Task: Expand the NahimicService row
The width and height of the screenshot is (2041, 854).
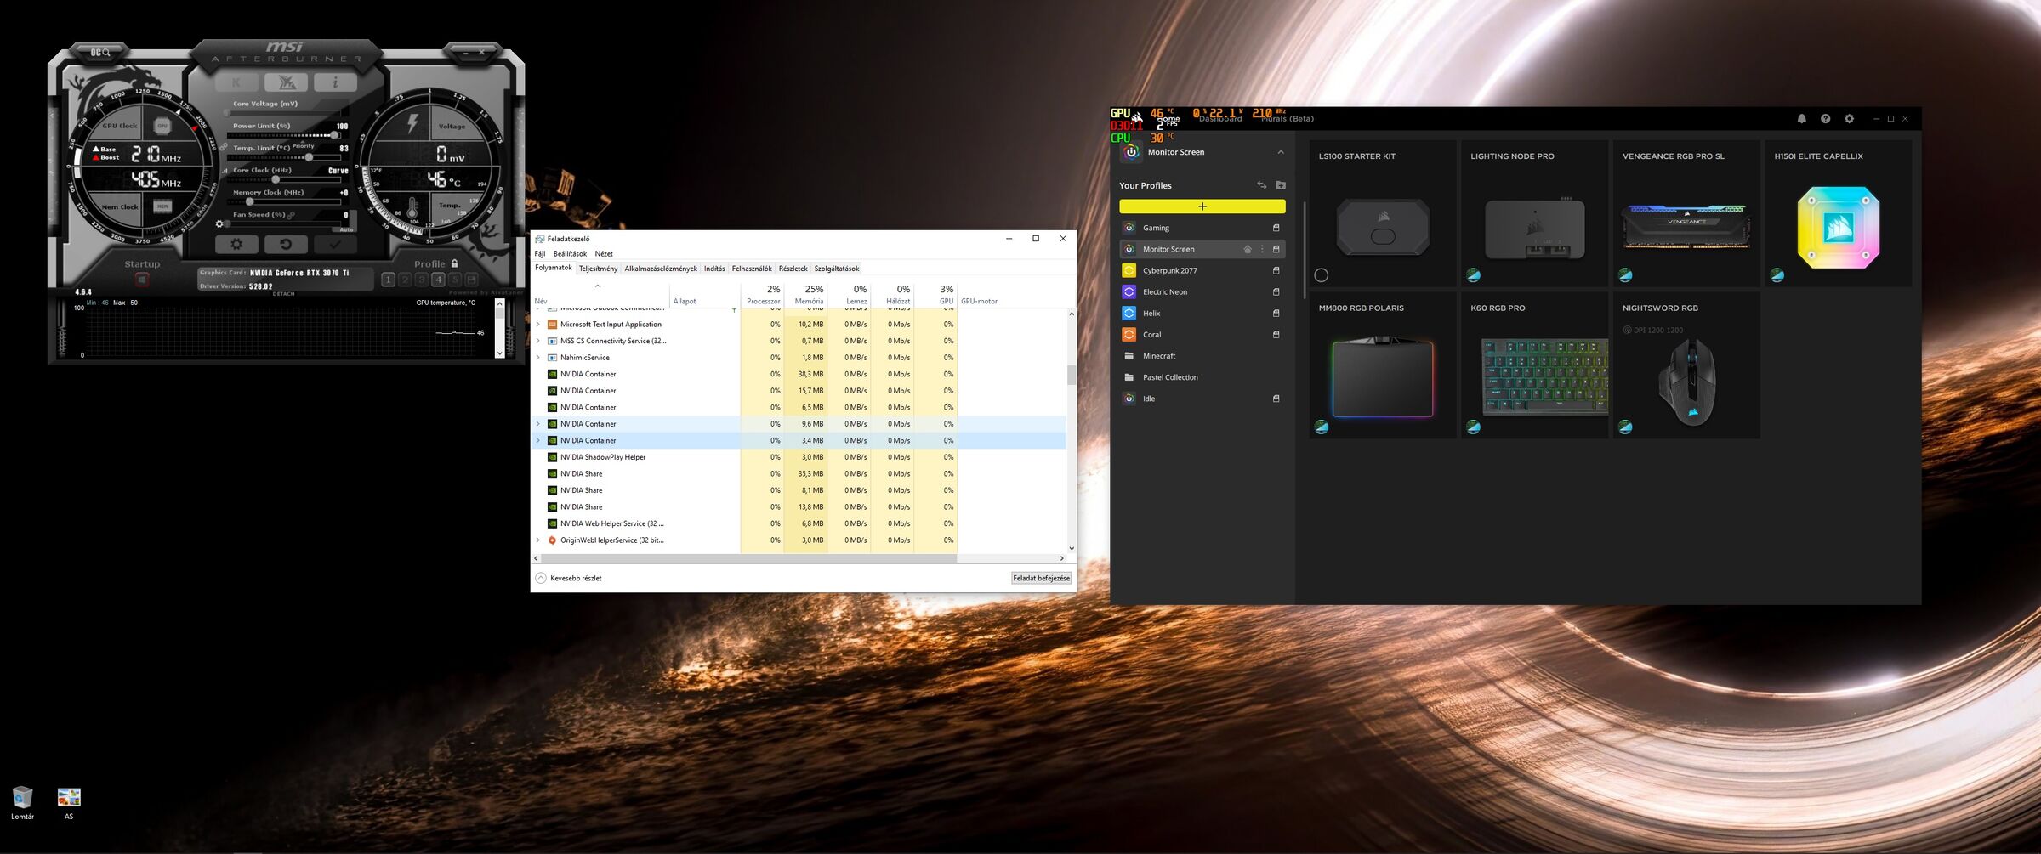Action: pos(537,358)
